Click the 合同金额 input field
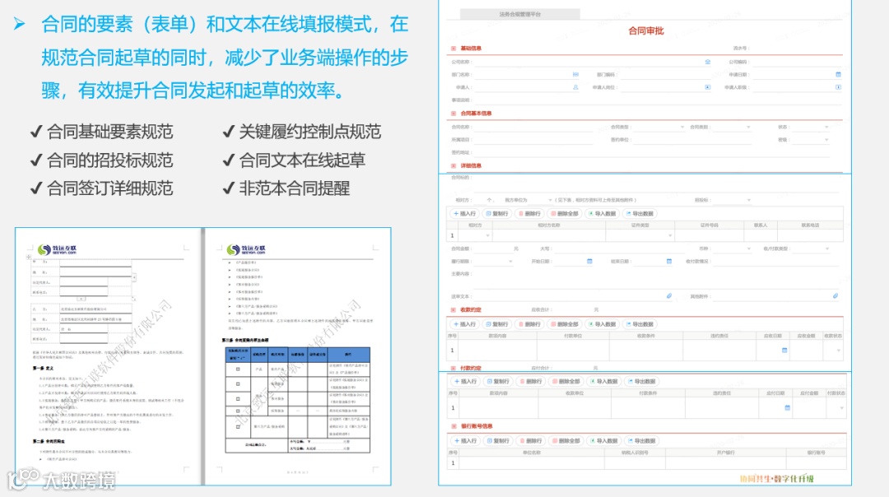Image resolution: width=889 pixels, height=497 pixels. point(493,248)
